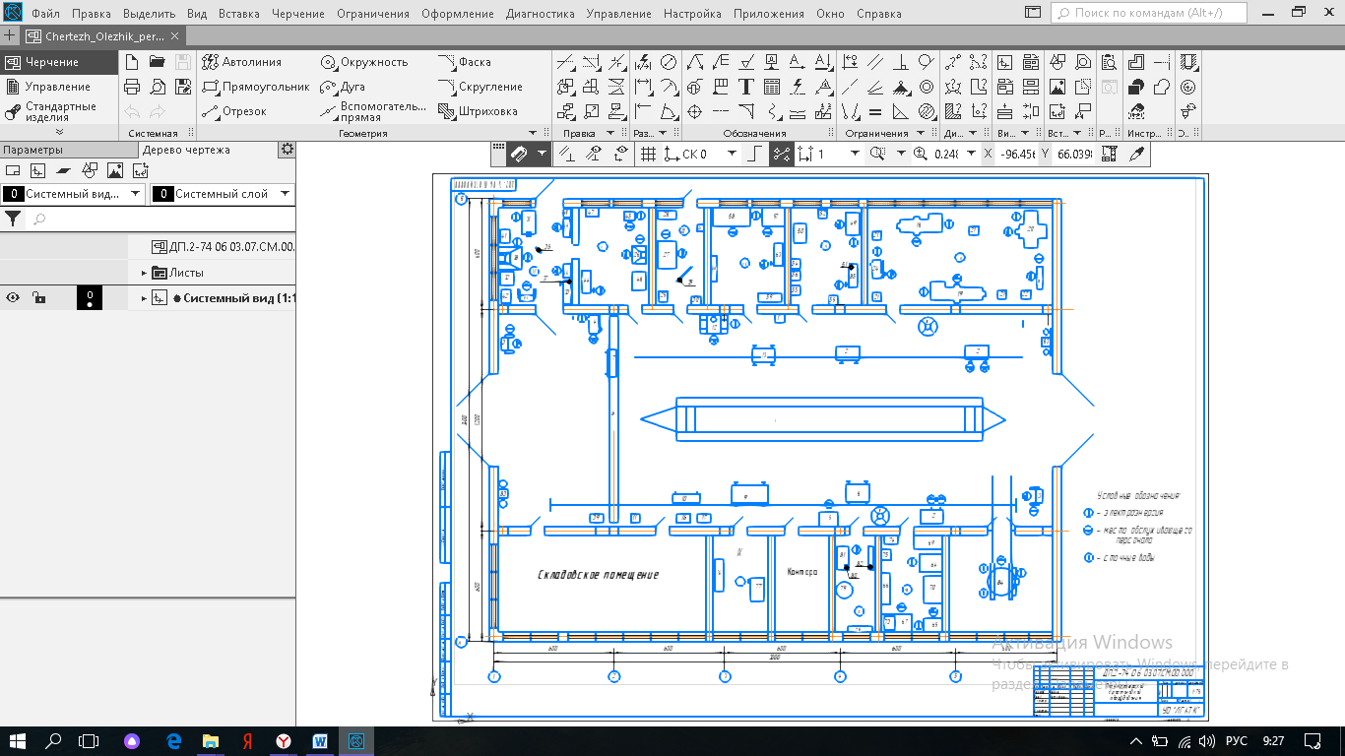Open a file using the folder icon
This screenshot has width=1345, height=756.
[158, 62]
